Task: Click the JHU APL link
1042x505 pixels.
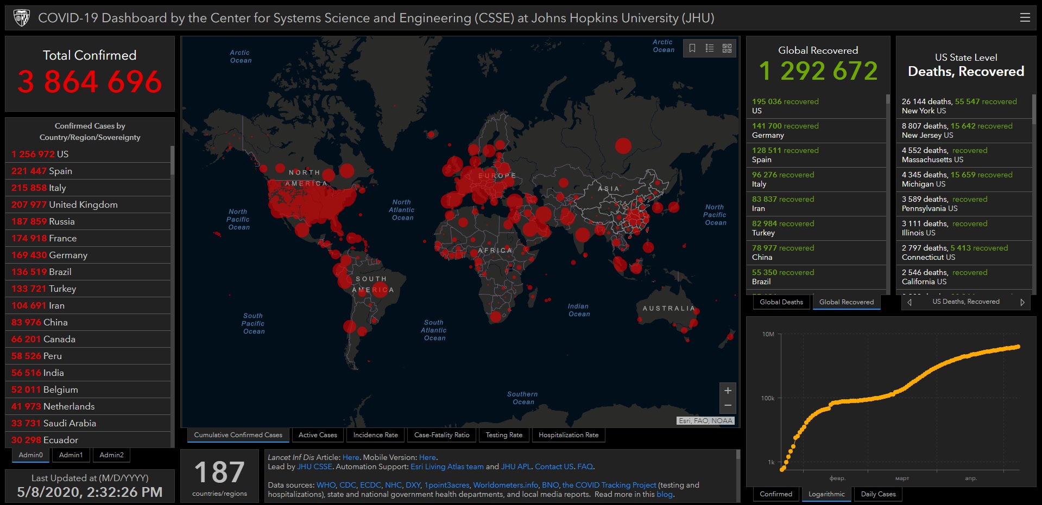Action: click(516, 466)
